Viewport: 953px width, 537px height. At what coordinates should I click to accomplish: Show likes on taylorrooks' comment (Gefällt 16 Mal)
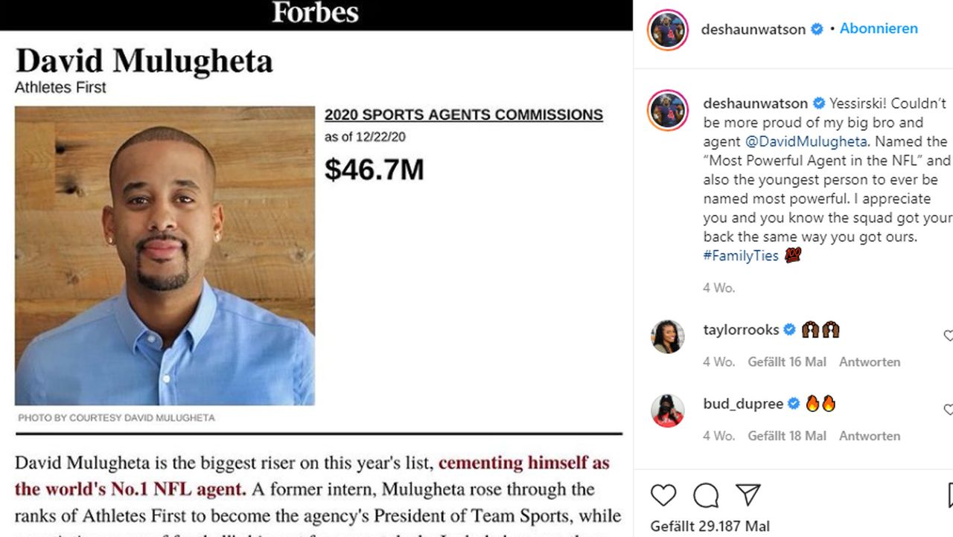pos(787,362)
